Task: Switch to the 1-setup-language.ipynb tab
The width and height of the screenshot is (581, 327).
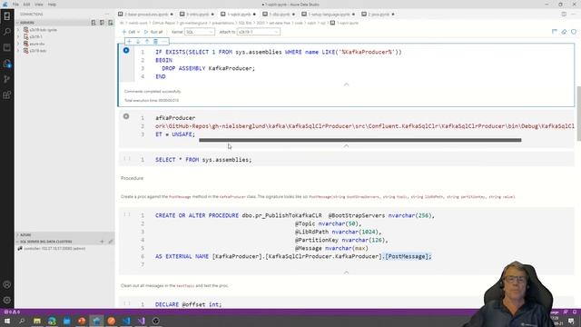Action: tap(328, 15)
